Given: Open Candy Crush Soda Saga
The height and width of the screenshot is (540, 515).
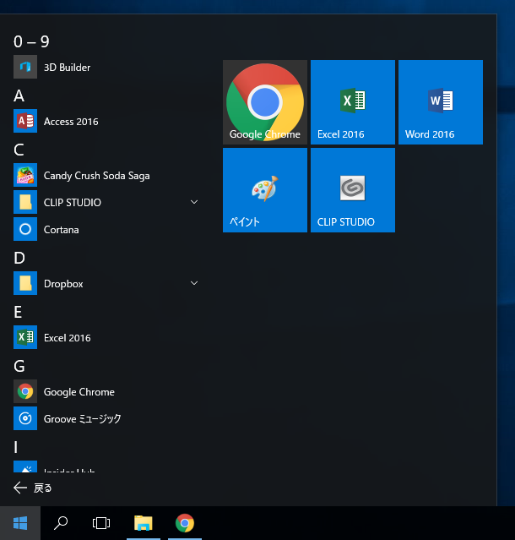Looking at the screenshot, I should click(96, 176).
